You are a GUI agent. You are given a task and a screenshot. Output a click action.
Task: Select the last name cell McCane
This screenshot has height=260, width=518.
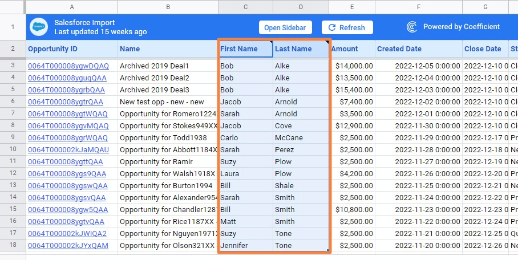click(301, 137)
